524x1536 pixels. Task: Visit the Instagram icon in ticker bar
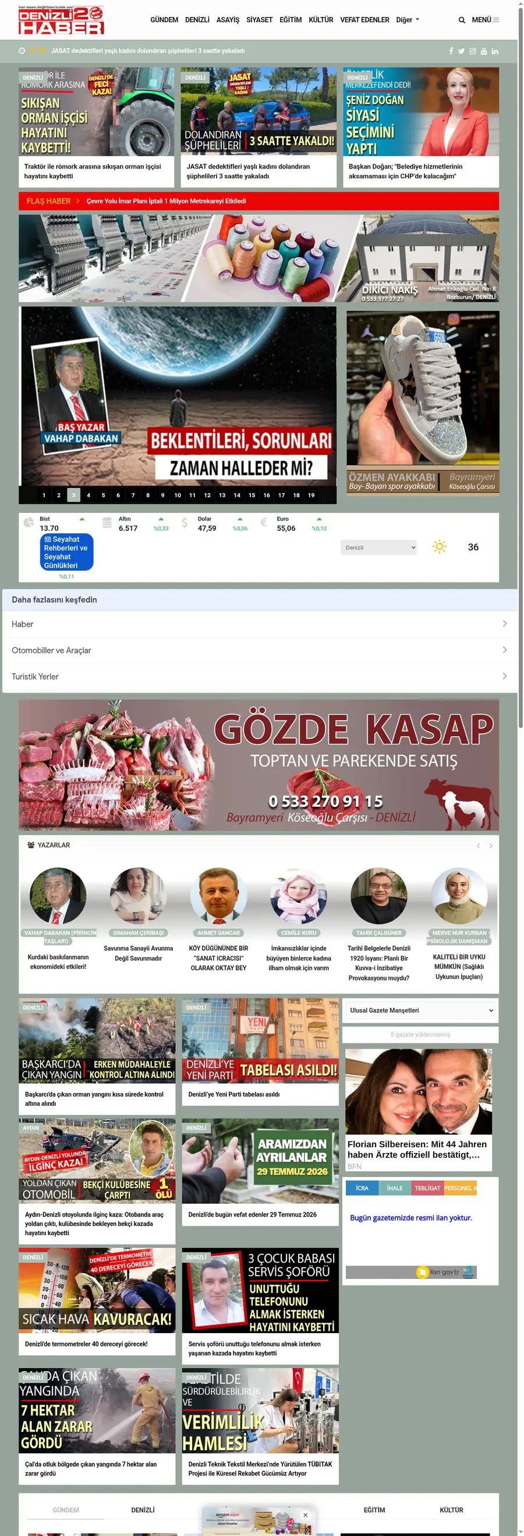[473, 51]
